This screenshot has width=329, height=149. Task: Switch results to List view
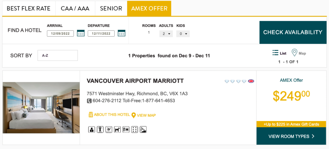point(279,53)
